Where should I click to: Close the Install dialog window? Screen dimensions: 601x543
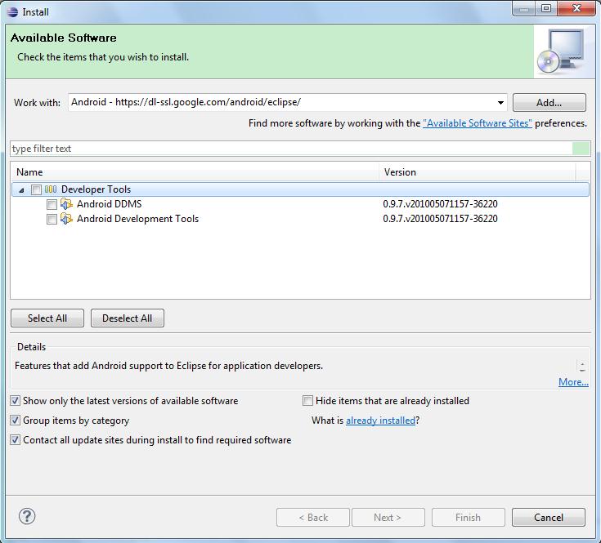pos(576,8)
